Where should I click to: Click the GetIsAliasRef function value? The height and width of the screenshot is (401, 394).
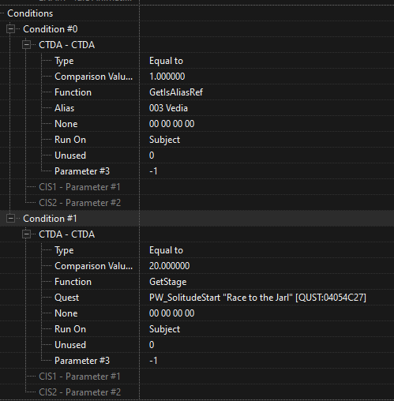tap(176, 92)
